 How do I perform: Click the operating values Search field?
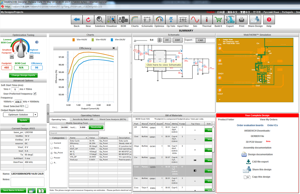(x=74, y=133)
